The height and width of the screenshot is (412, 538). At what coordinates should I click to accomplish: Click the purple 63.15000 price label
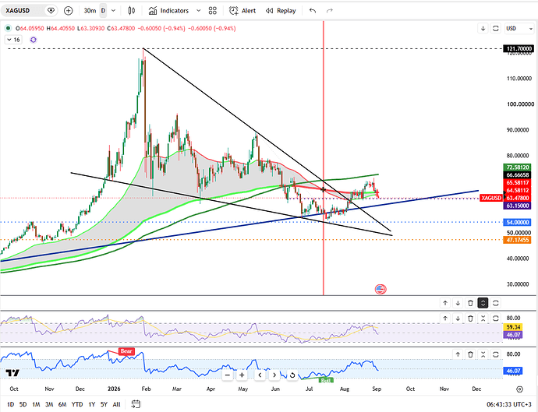tap(518, 206)
